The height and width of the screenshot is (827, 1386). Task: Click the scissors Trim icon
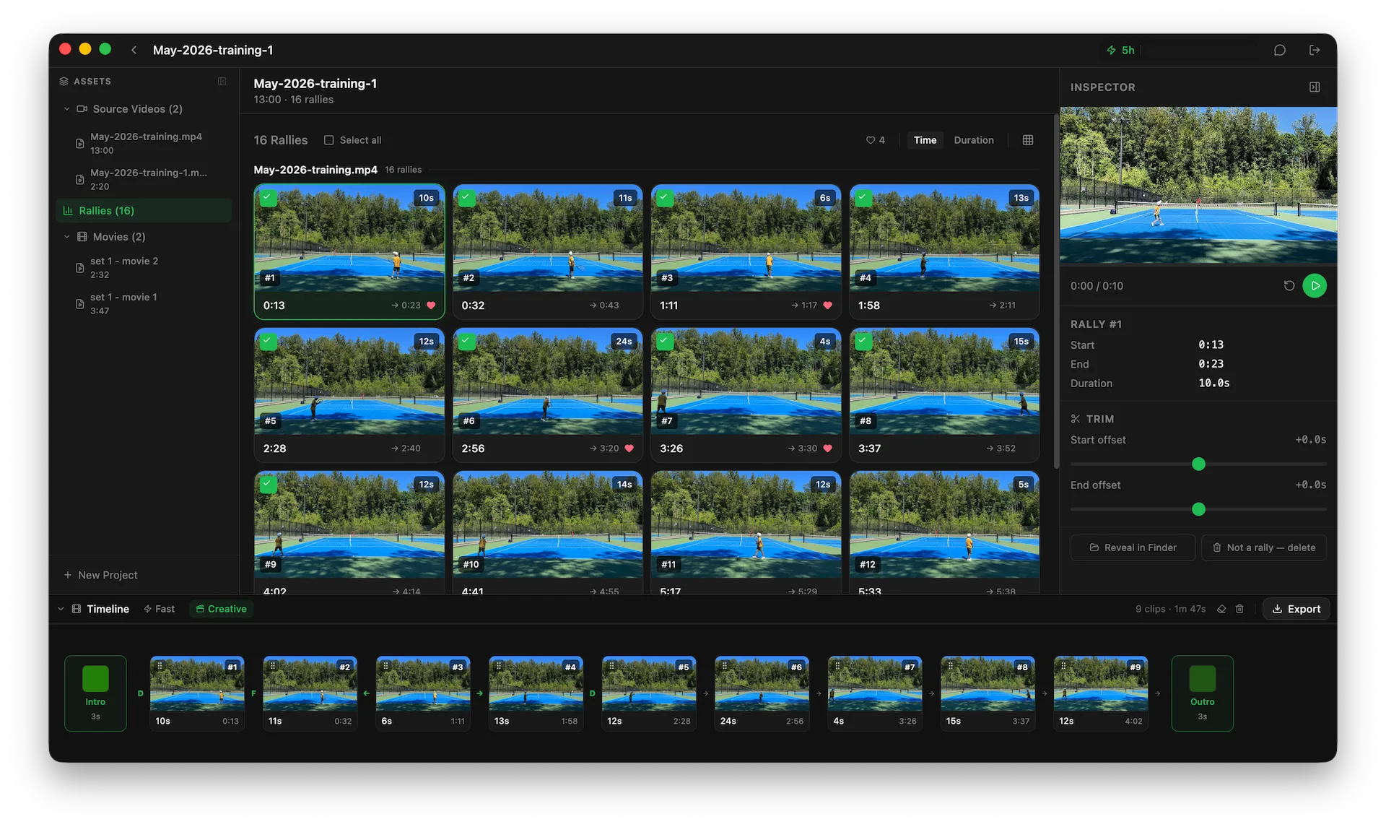[x=1076, y=419]
